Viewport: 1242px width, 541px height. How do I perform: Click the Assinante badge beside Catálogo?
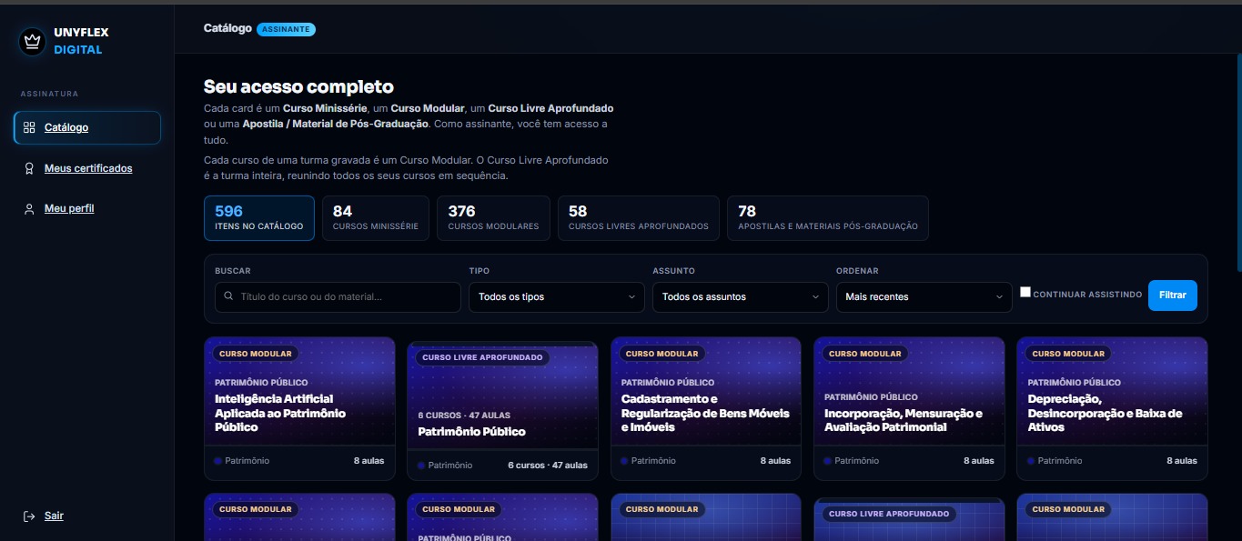tap(286, 29)
